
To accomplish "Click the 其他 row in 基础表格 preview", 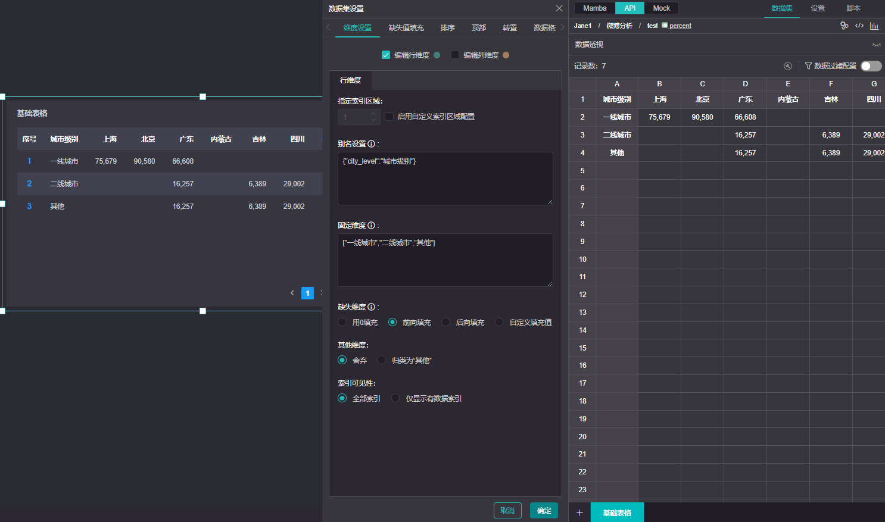I will pos(170,207).
